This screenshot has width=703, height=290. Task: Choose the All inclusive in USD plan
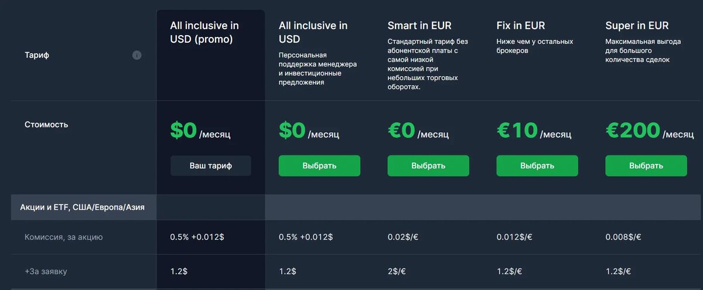pos(319,165)
